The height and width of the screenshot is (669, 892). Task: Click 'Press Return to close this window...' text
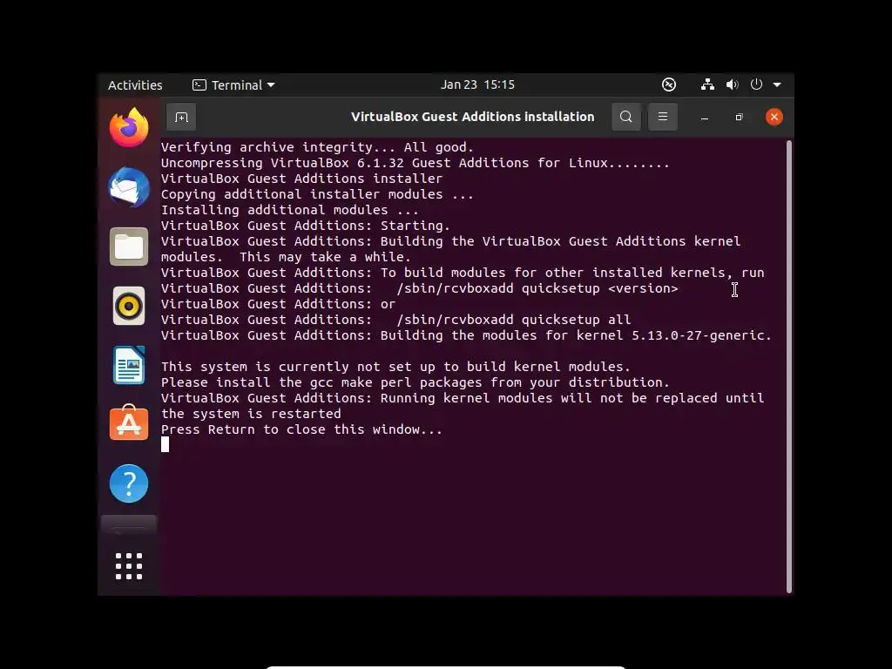pyautogui.click(x=301, y=429)
